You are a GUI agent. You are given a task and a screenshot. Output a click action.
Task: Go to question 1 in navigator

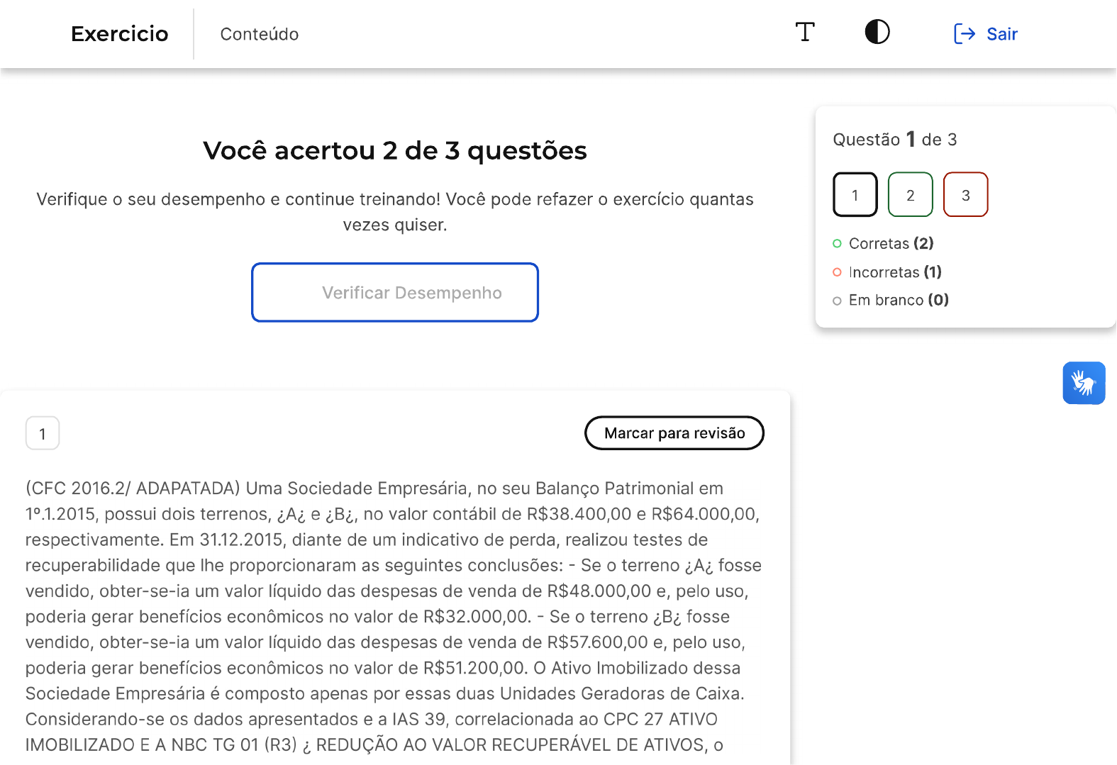[855, 195]
